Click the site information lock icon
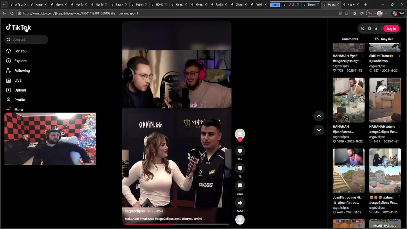This screenshot has width=407, height=229. tap(19, 13)
